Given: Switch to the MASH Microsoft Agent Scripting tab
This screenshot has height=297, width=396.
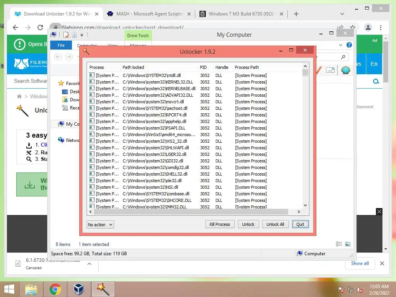Looking at the screenshot, I should (149, 14).
